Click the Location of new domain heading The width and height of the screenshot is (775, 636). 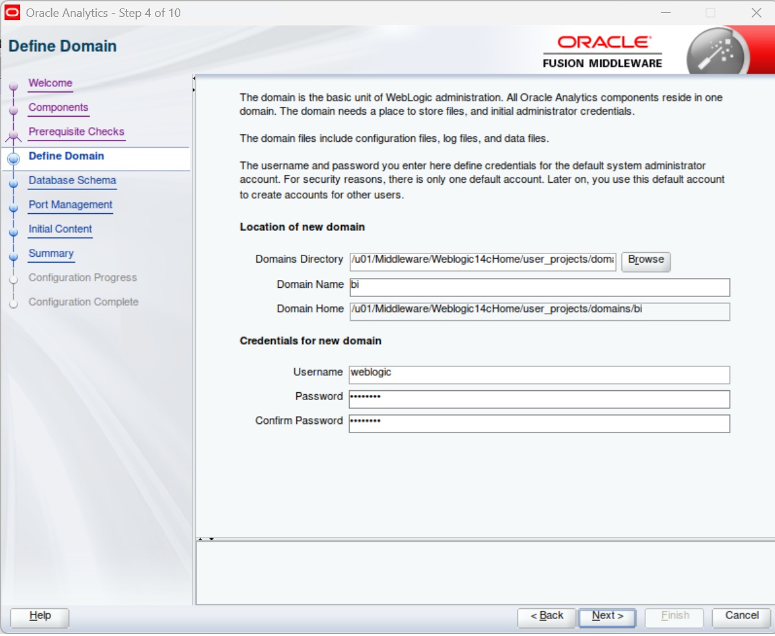click(302, 227)
